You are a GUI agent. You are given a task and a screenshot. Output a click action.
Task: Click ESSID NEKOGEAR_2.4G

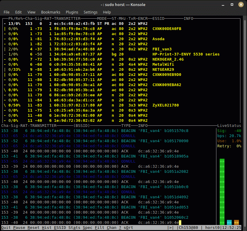point(168,59)
